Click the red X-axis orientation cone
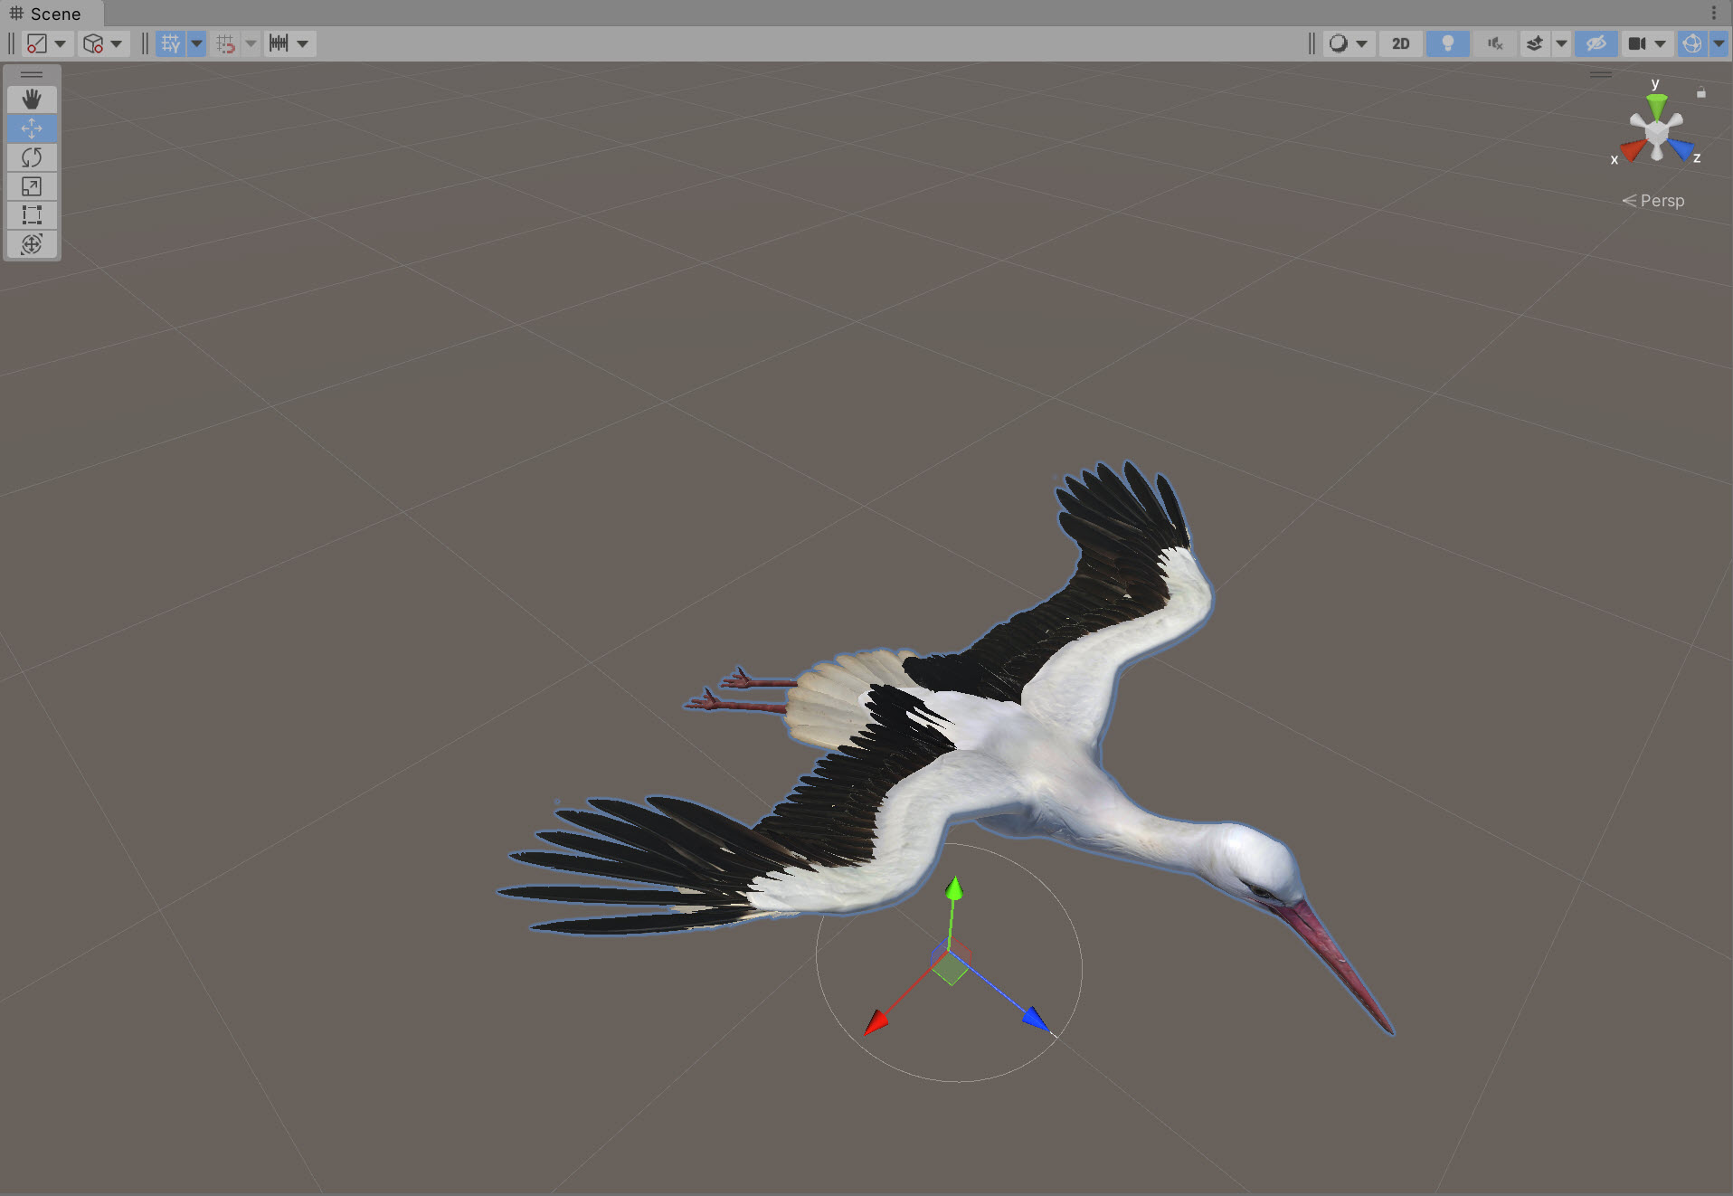 (x=1633, y=150)
